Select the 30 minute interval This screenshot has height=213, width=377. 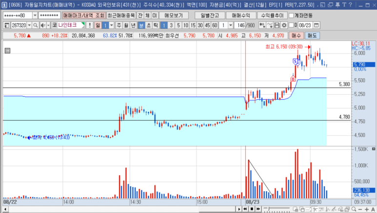[x=200, y=25]
